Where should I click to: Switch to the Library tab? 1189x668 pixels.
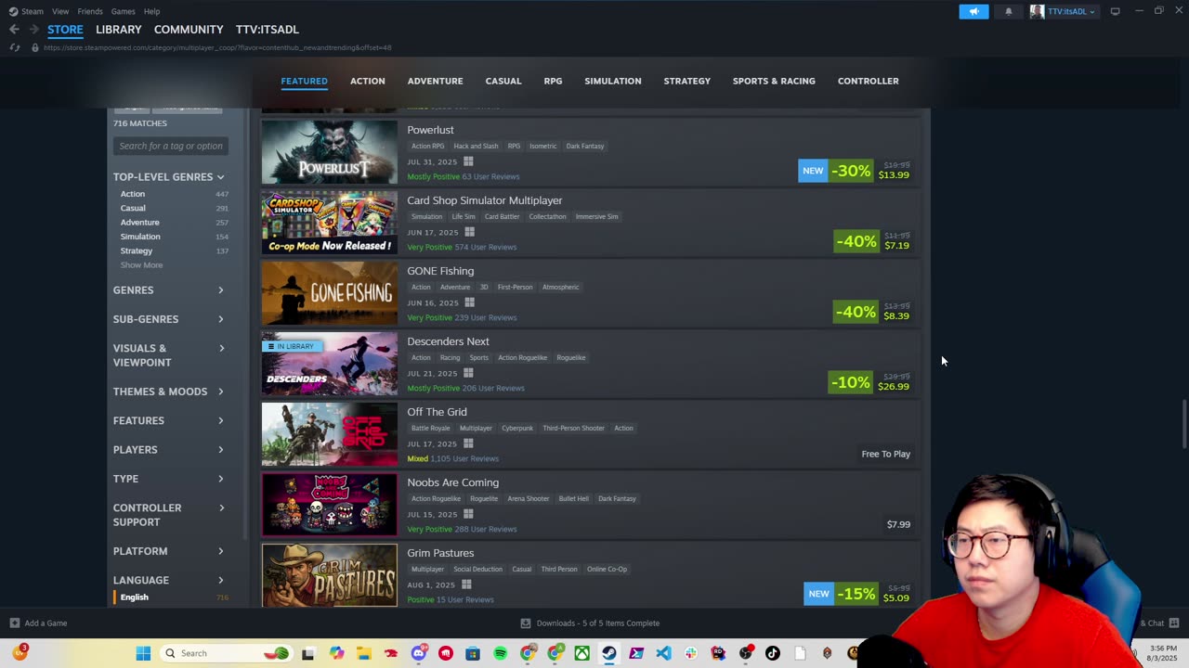coord(119,30)
